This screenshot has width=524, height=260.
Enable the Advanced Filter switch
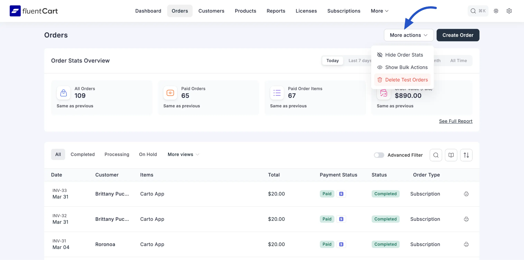click(379, 155)
